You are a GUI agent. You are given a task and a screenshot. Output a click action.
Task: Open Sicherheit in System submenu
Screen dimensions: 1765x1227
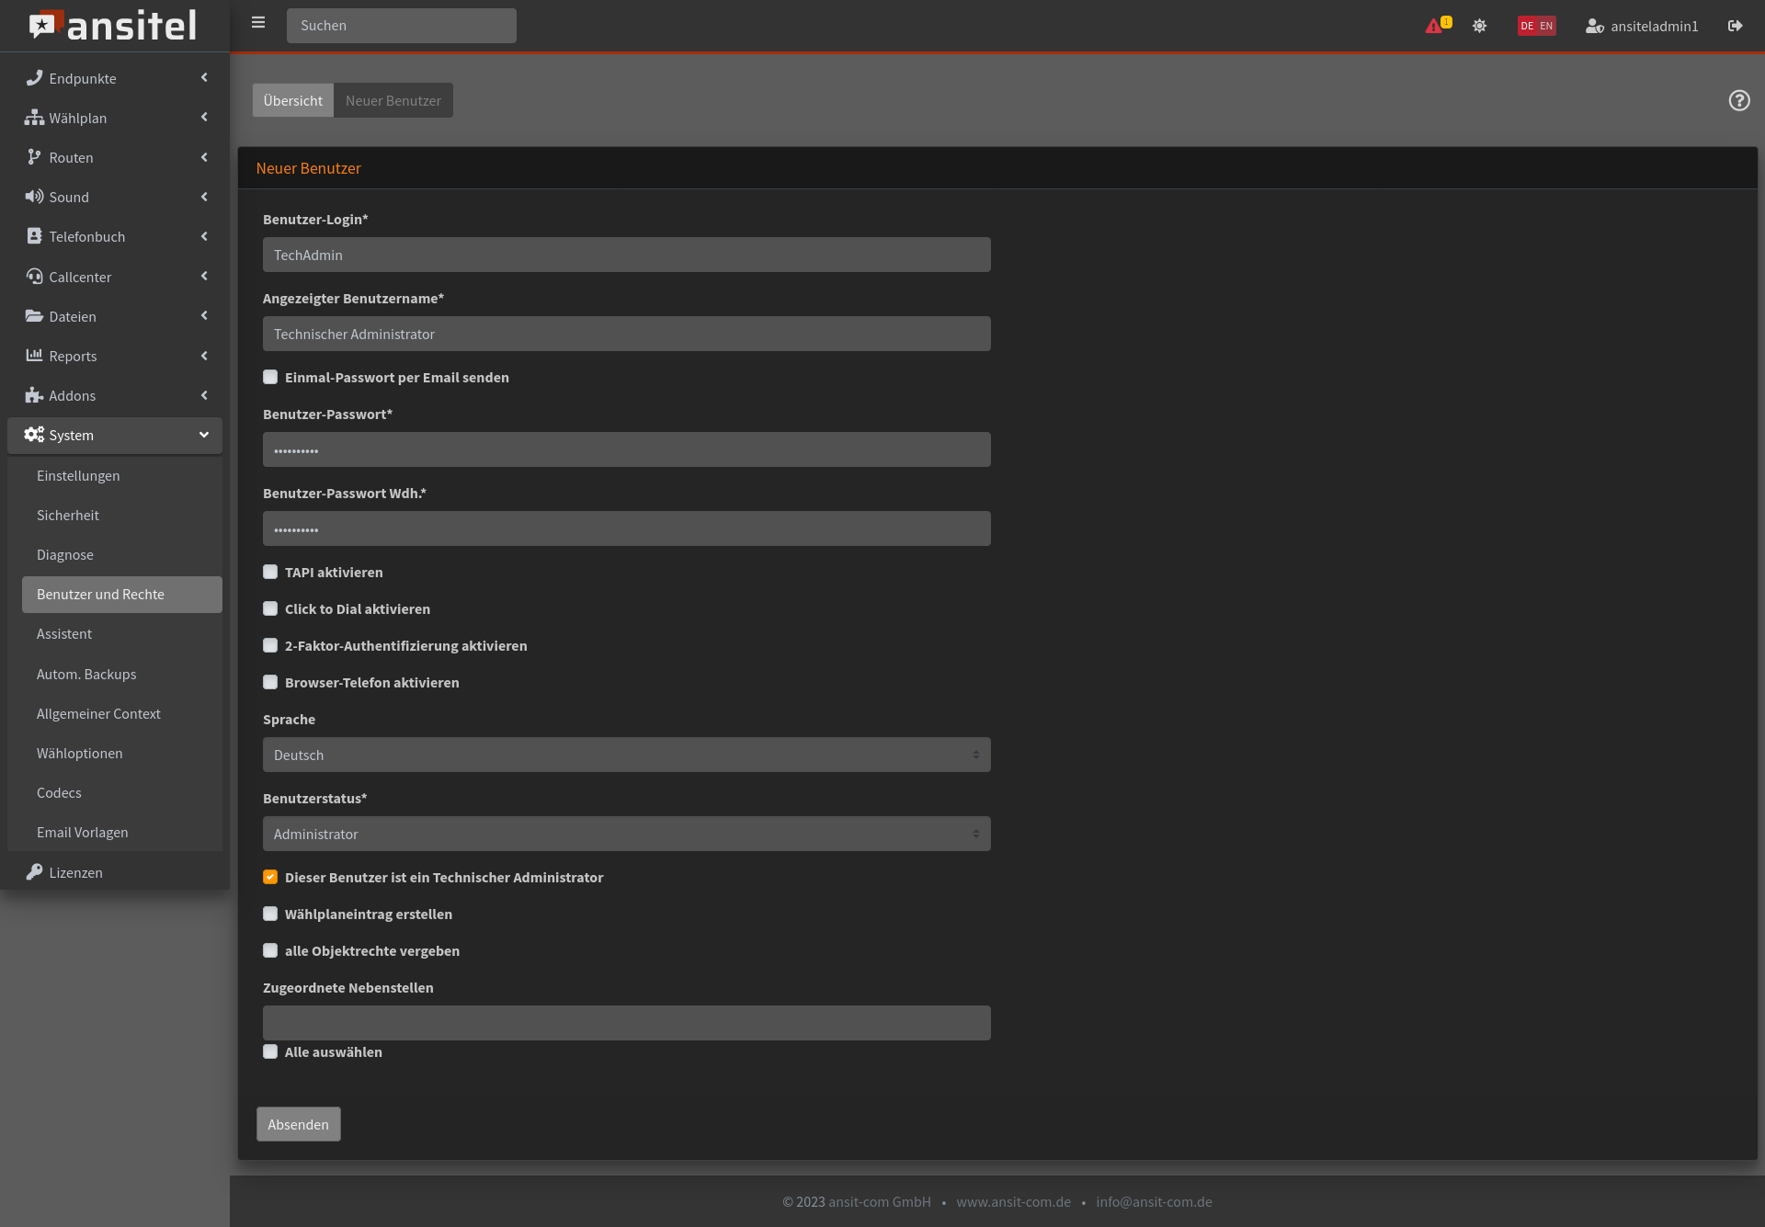(x=68, y=515)
